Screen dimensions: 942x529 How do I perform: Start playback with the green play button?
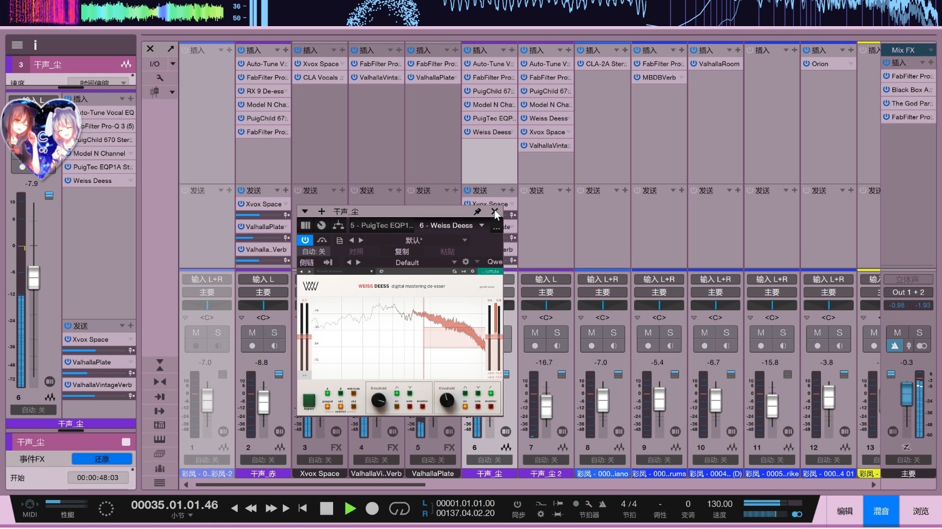350,508
